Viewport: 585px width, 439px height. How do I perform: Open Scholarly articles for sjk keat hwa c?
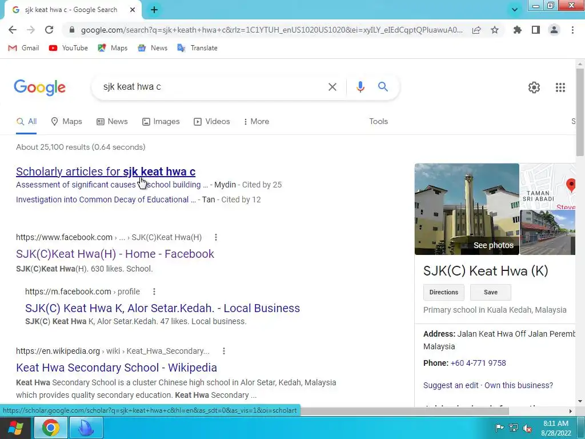coord(106,171)
